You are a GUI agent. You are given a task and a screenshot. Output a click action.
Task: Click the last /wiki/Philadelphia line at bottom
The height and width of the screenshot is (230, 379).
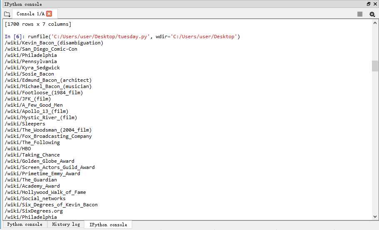tap(31, 217)
